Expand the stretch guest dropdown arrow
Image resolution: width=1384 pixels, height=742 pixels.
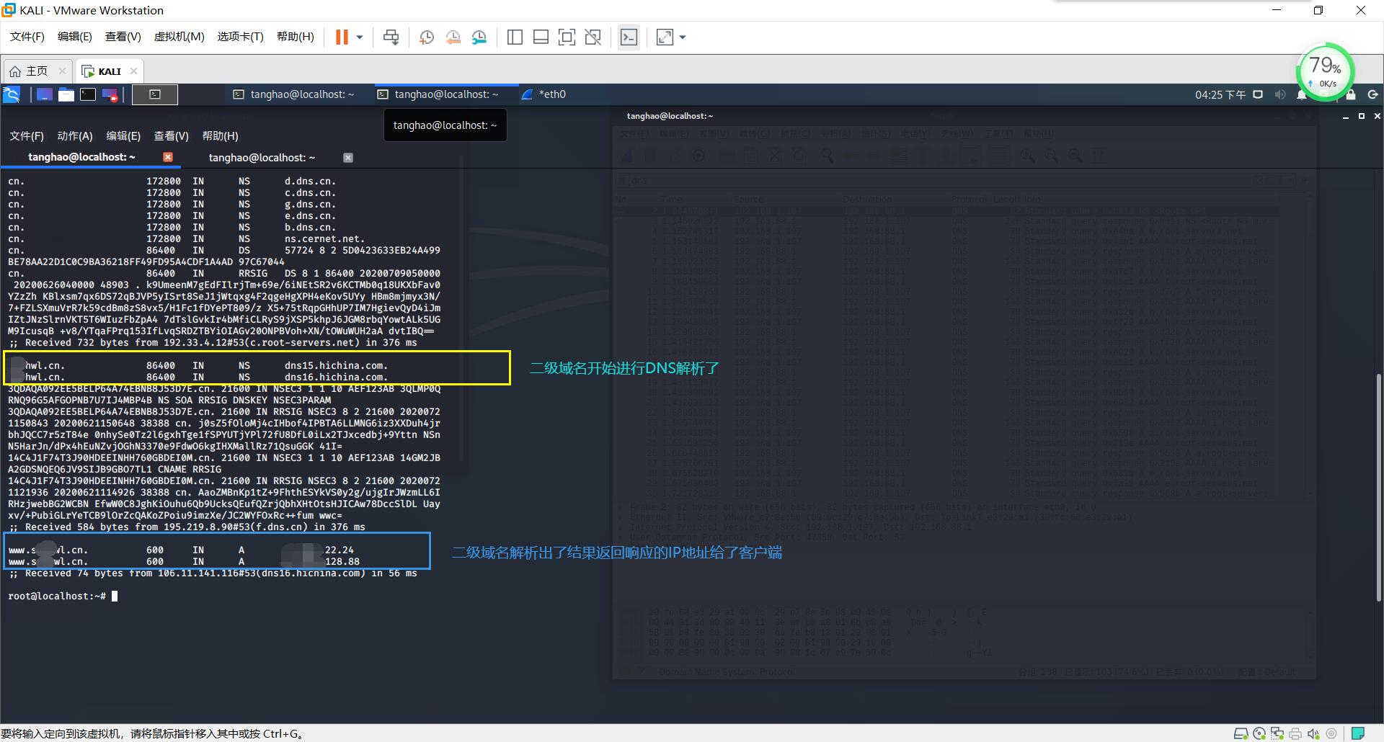pyautogui.click(x=683, y=37)
